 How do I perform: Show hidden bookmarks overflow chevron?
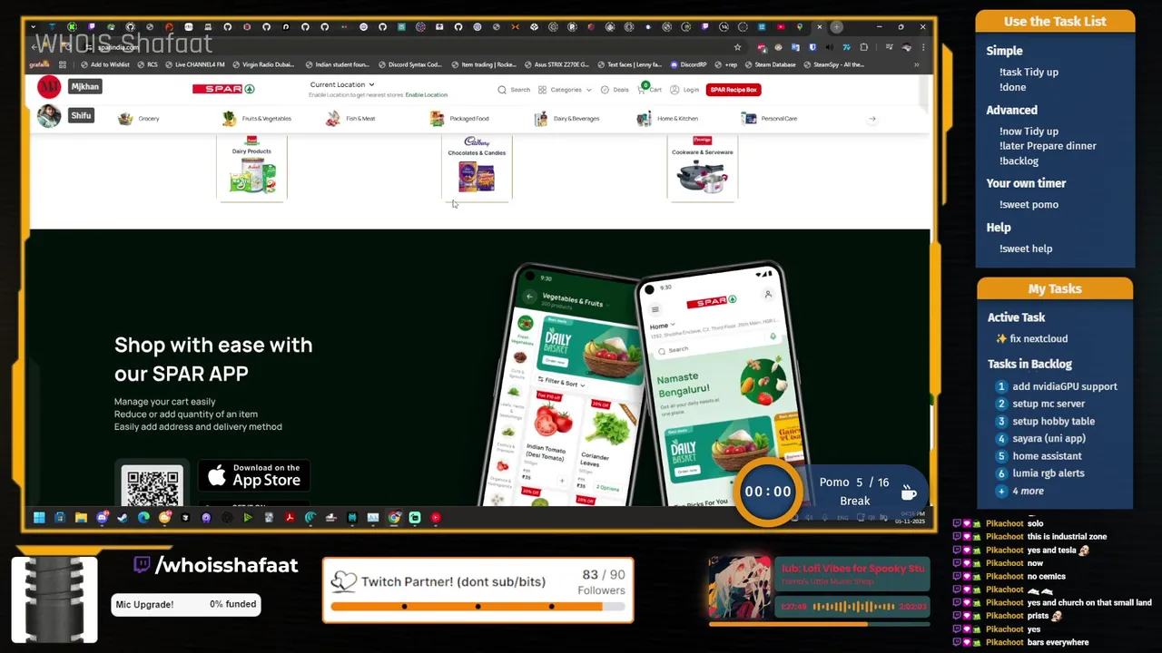coord(917,64)
